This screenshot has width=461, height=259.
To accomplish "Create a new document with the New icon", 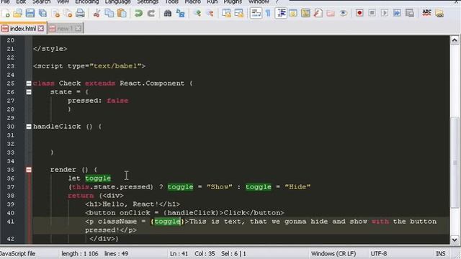I will (x=6, y=13).
